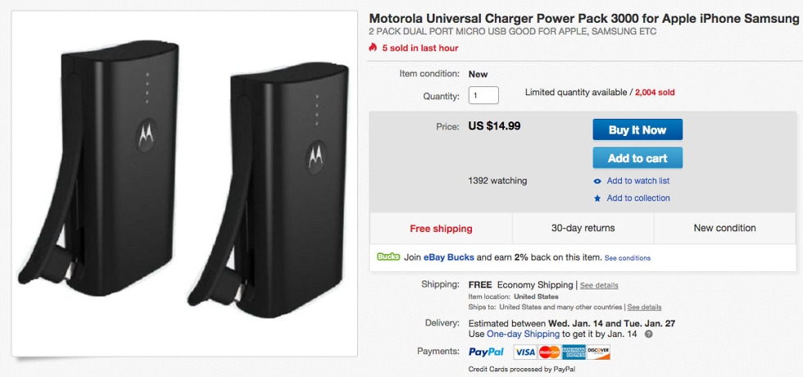Open See details beside Economy Shipping
803x377 pixels.
point(599,285)
